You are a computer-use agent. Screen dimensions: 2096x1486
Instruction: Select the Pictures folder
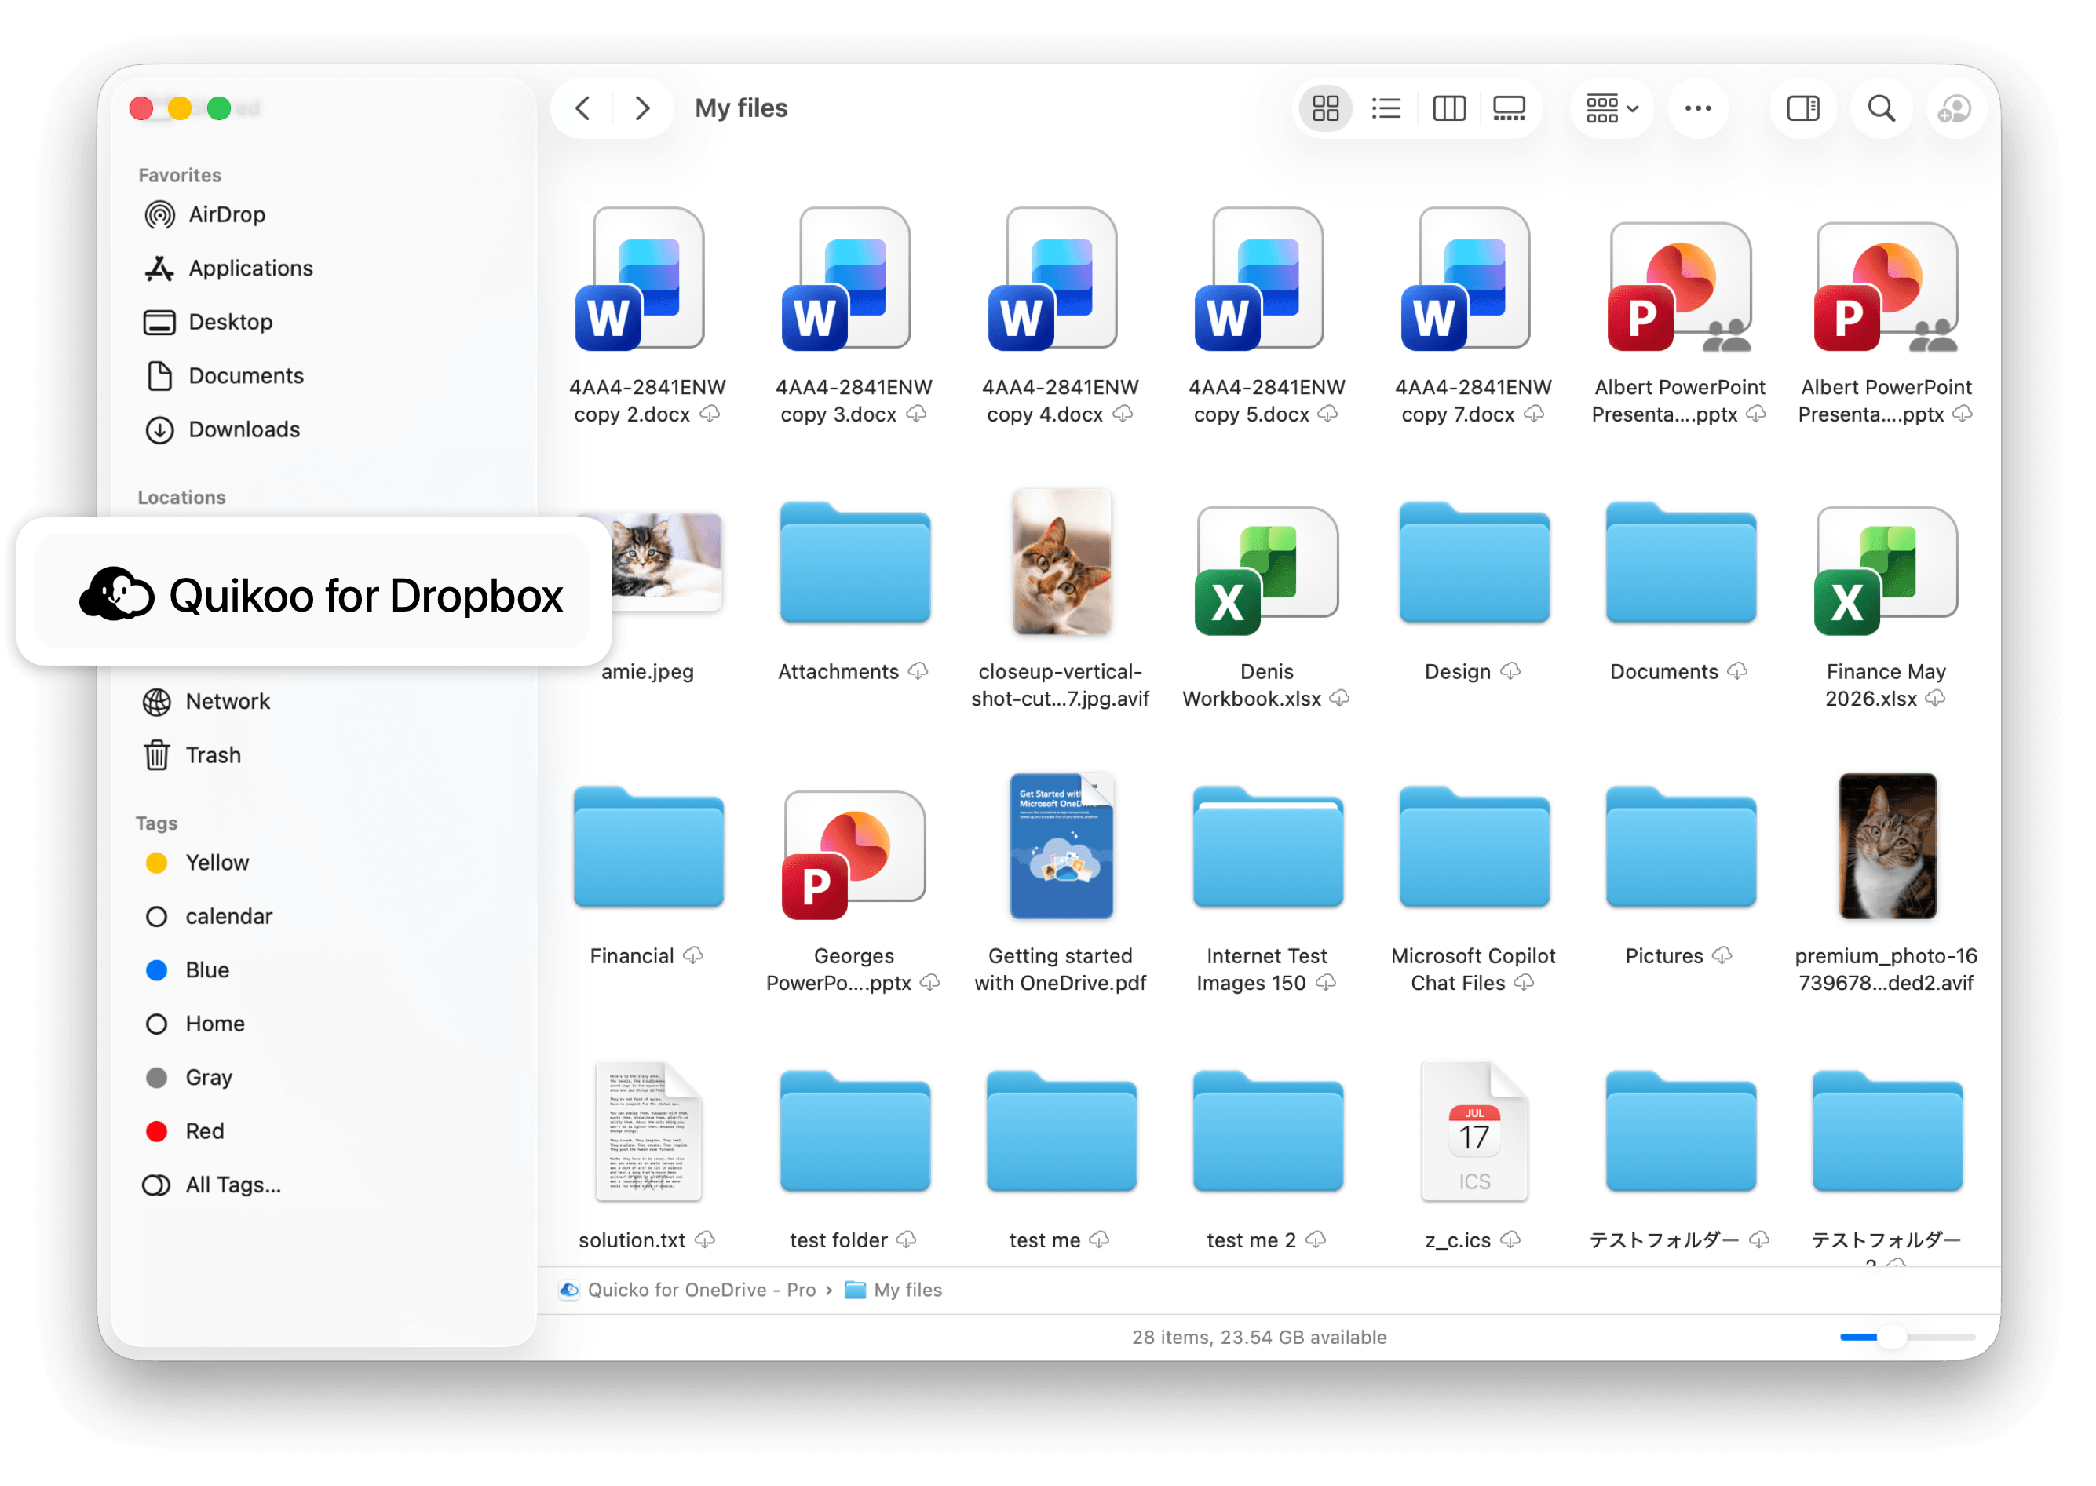(1682, 849)
